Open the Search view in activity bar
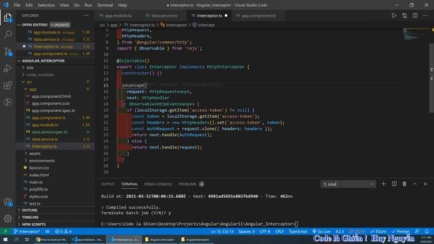Screen dimensions: 434x244 7,35
